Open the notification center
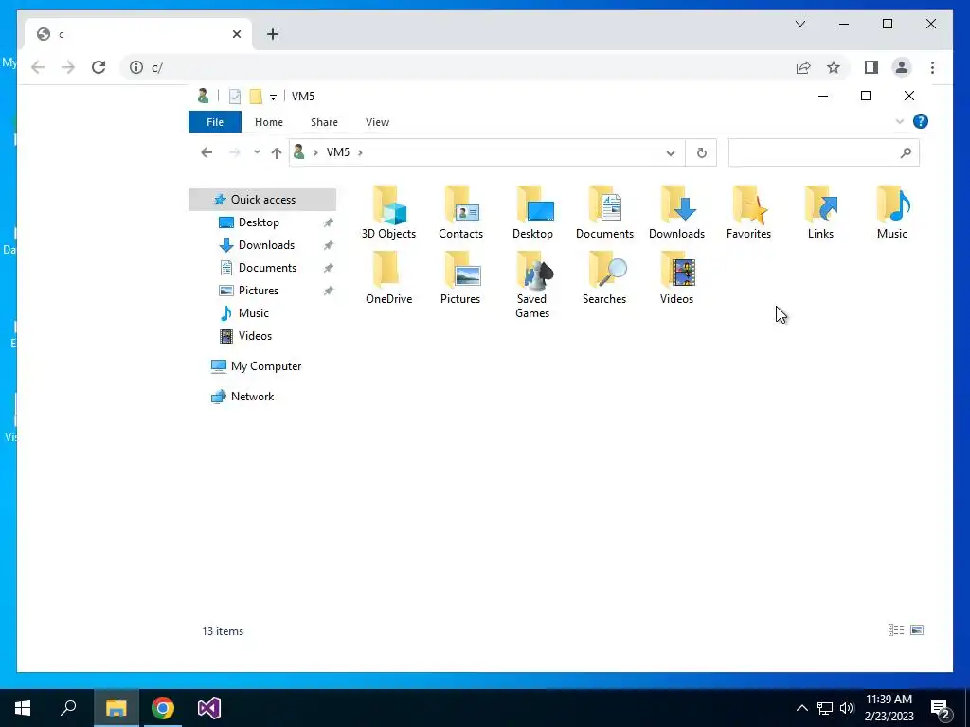Viewport: 970px width, 727px height. click(940, 708)
